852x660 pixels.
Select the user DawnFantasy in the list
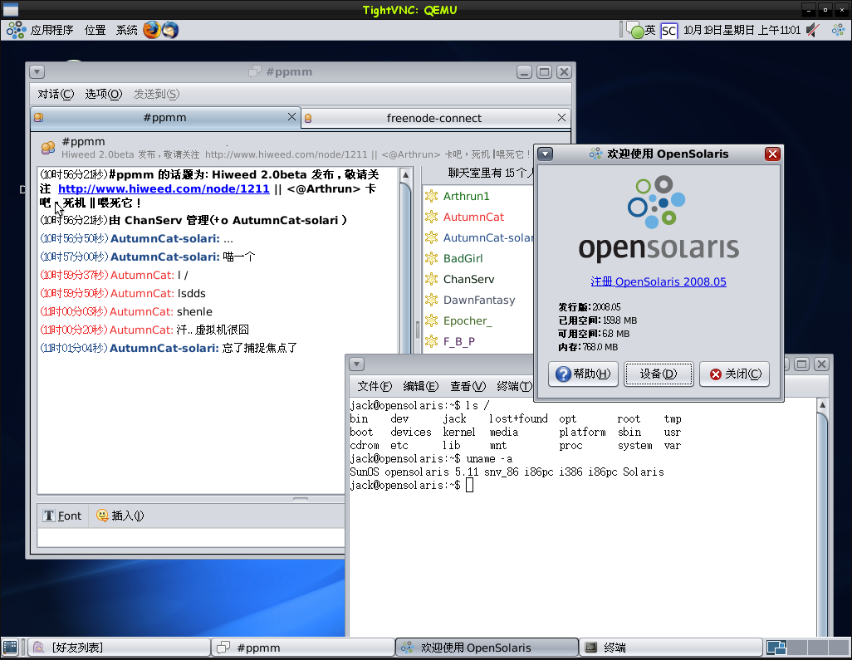pos(478,300)
